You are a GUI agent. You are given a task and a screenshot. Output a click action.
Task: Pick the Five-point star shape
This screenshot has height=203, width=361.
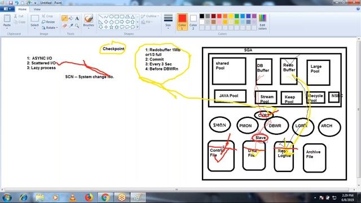click(x=112, y=27)
